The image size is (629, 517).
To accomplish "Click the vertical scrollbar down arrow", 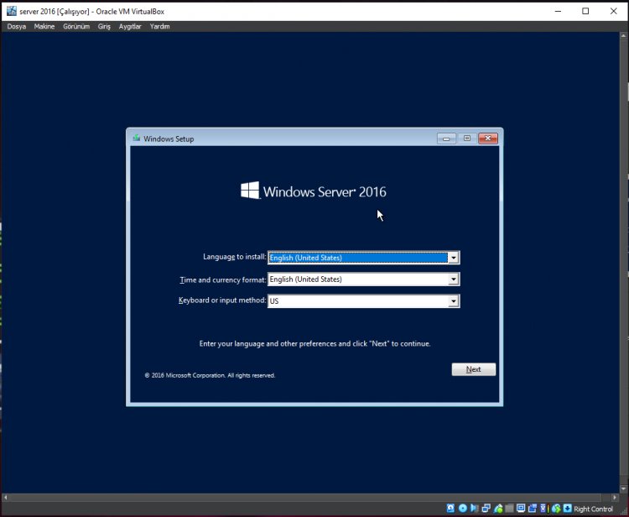I will point(623,488).
